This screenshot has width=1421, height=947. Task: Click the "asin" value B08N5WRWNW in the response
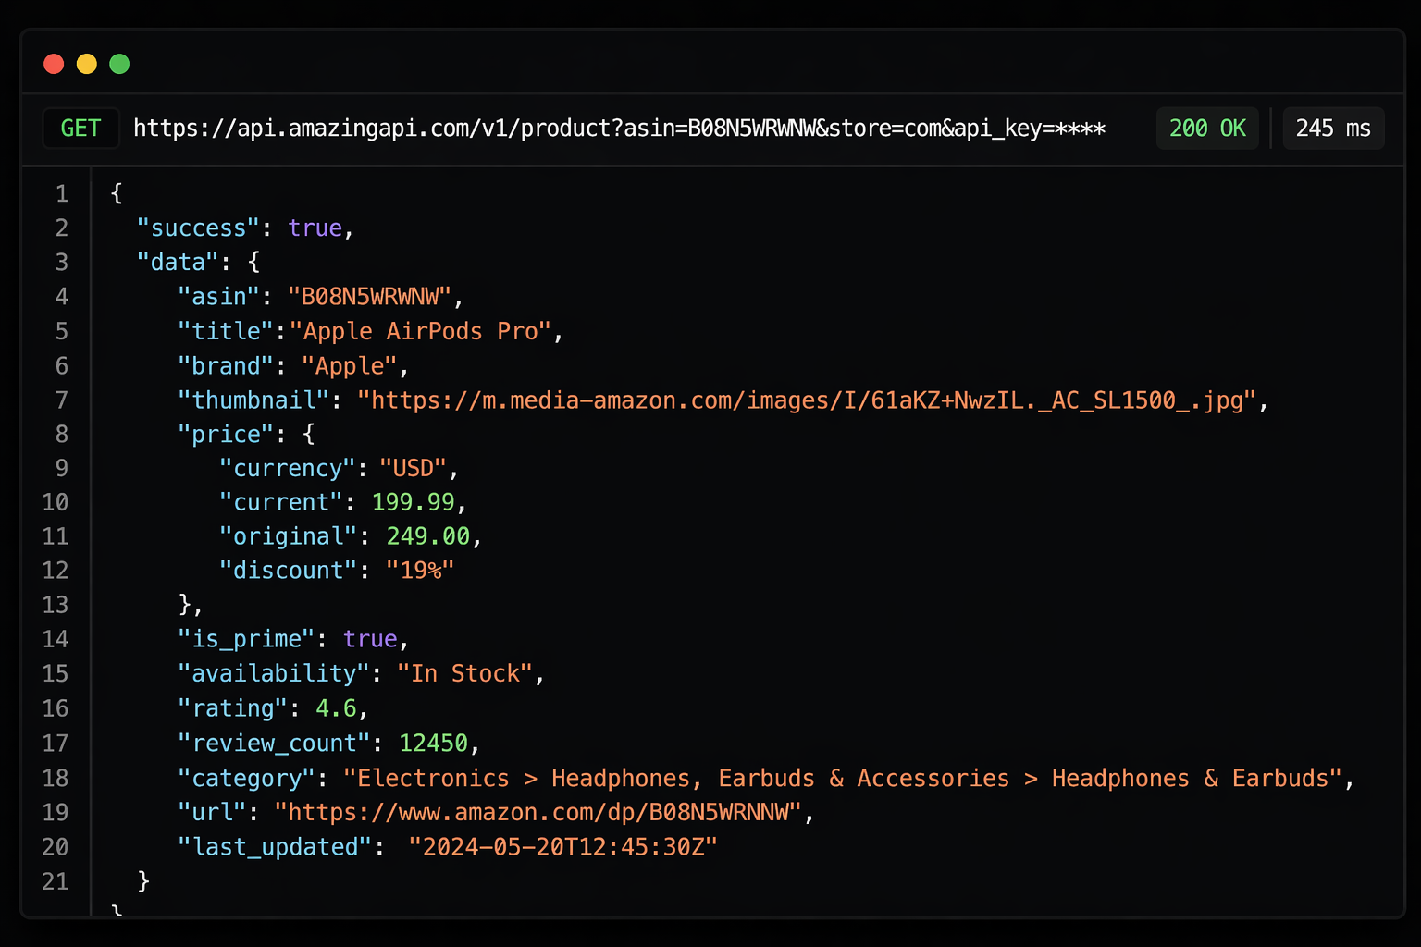(x=370, y=297)
